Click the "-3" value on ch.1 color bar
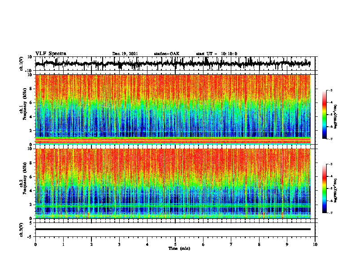Viewport: 355px width, 274px height. 331,90
